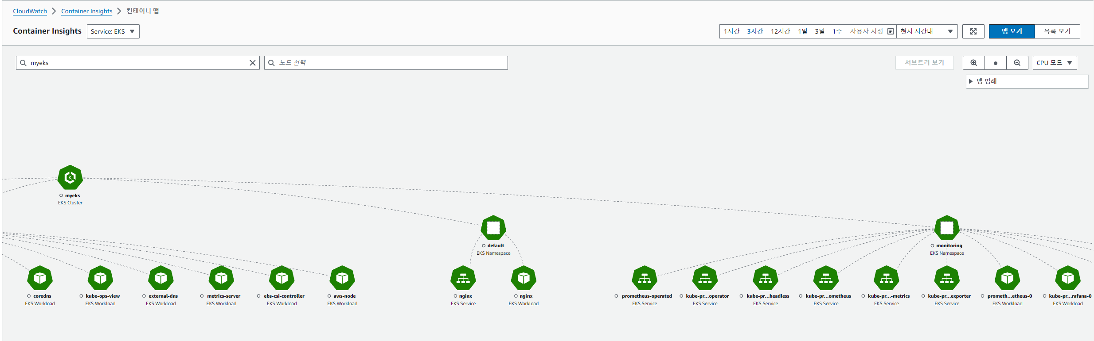Select the kube-pr...rafana-0 workload icon
1094x341 pixels.
pyautogui.click(x=1068, y=278)
